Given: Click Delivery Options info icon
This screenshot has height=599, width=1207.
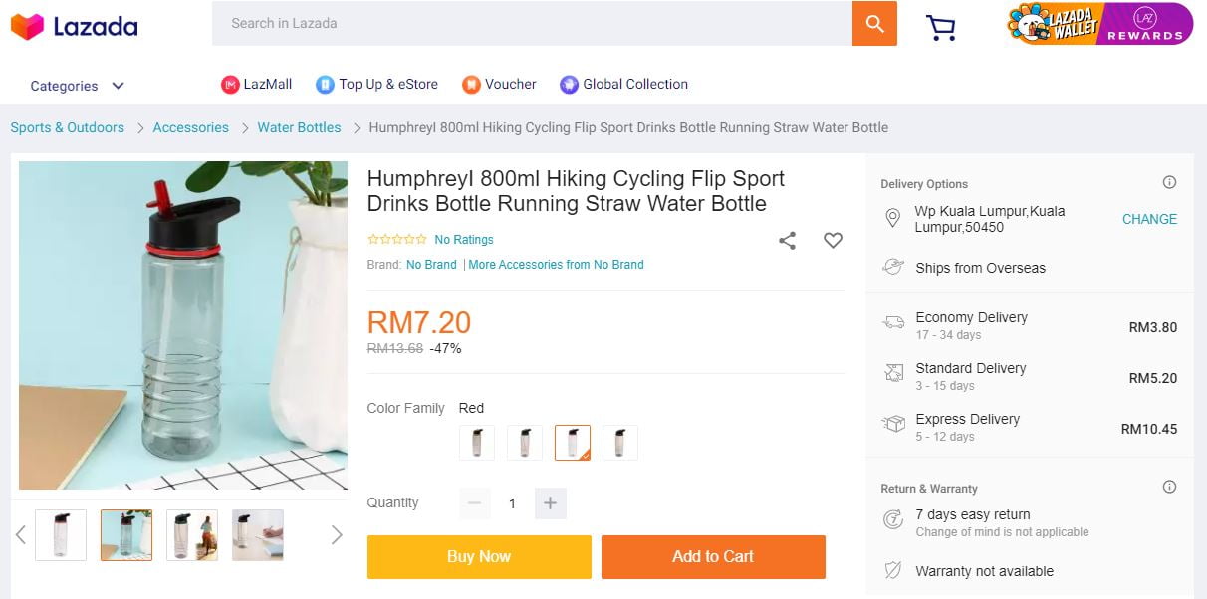Looking at the screenshot, I should 1169,183.
